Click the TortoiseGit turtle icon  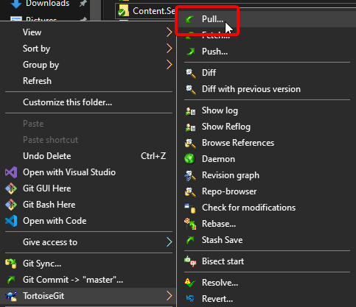(x=11, y=296)
